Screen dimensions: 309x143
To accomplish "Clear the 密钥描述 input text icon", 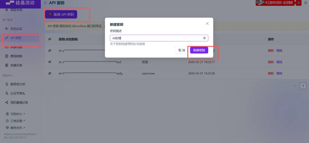I will click(204, 38).
